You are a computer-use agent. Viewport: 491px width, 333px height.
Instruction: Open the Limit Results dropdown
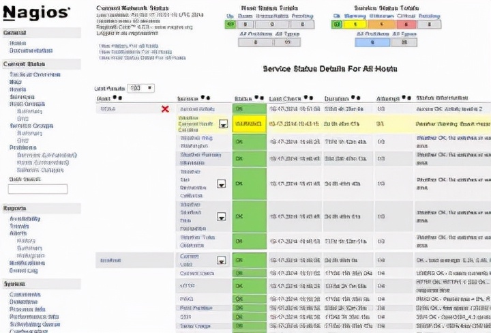pos(141,88)
